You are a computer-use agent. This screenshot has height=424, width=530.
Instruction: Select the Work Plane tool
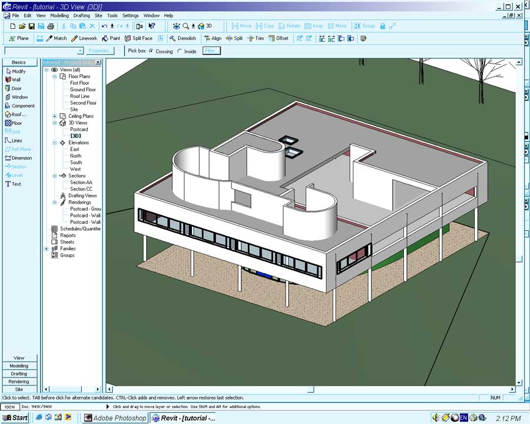click(x=19, y=38)
